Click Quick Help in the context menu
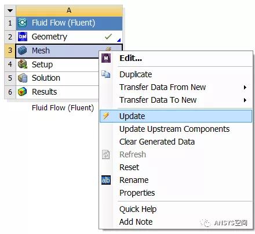The height and width of the screenshot is (234, 255). 138,209
